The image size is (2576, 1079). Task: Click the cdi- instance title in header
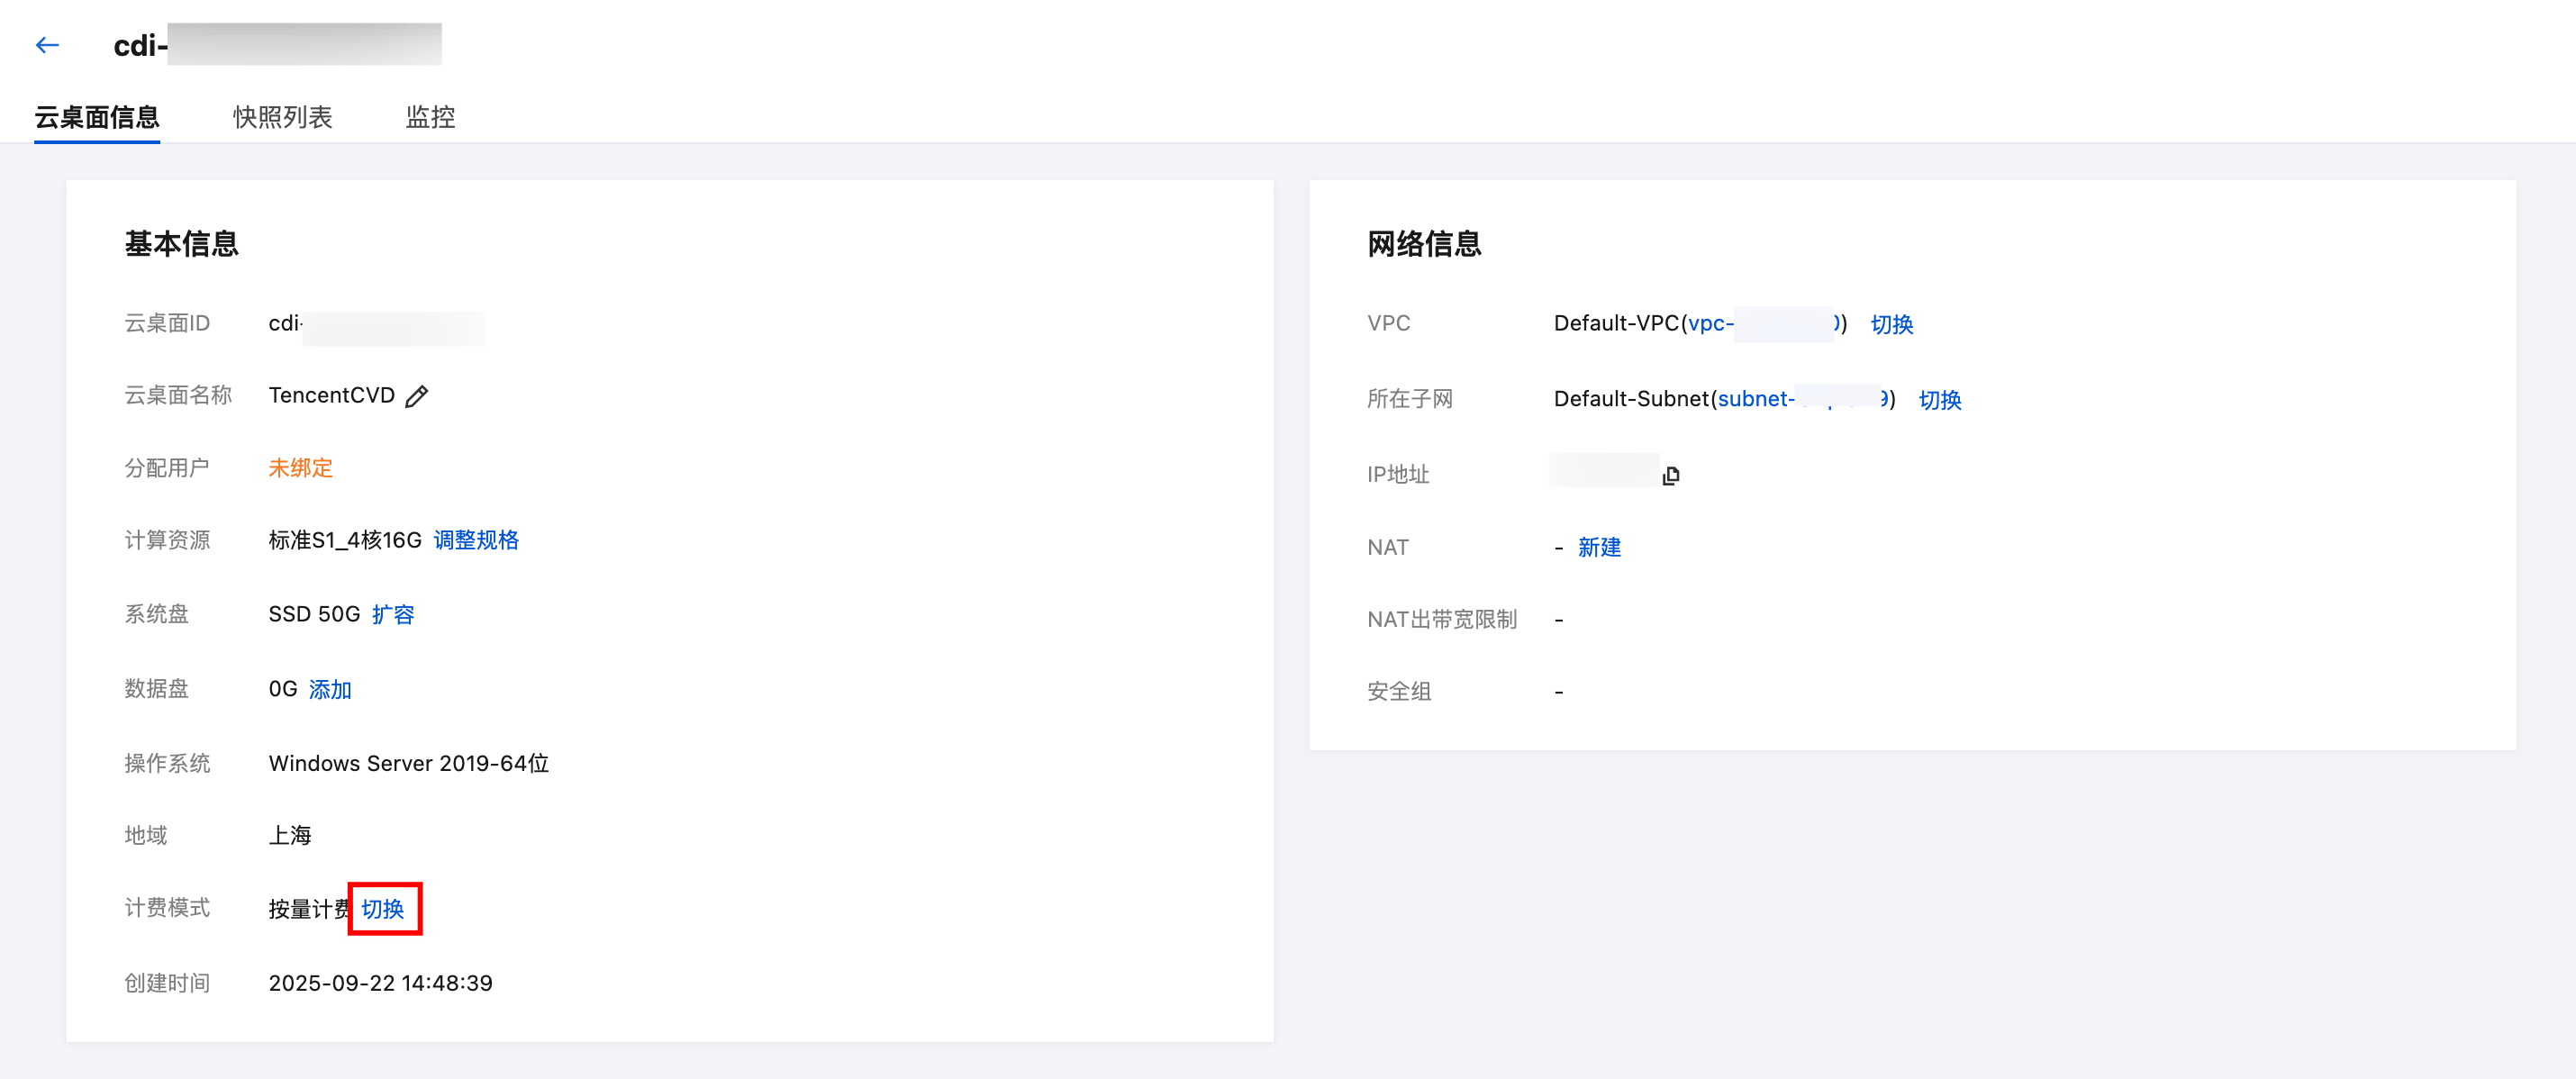click(140, 45)
